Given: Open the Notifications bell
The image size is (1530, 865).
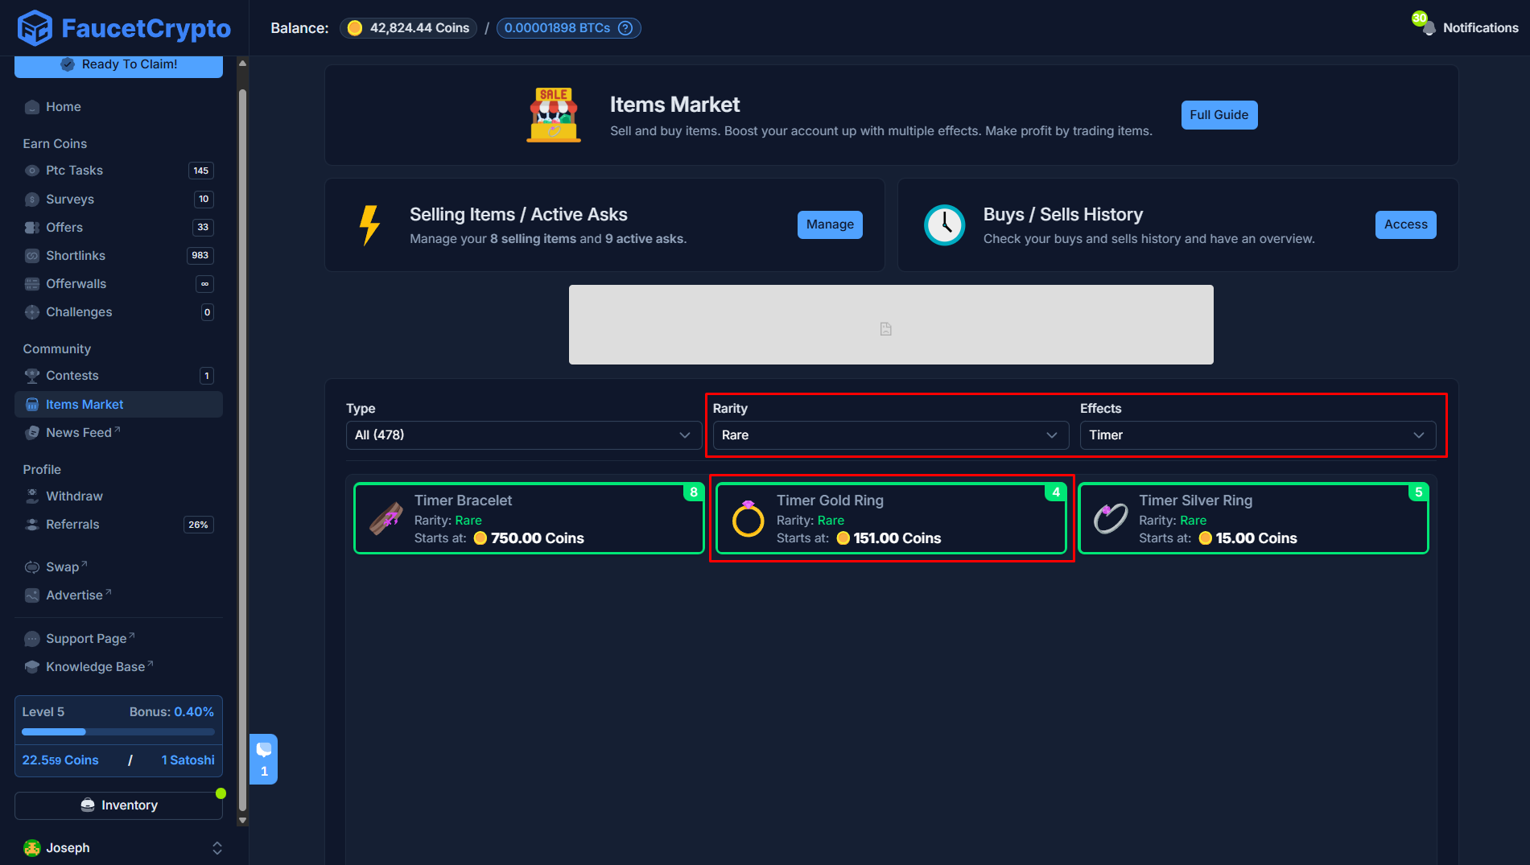Looking at the screenshot, I should 1428,29.
